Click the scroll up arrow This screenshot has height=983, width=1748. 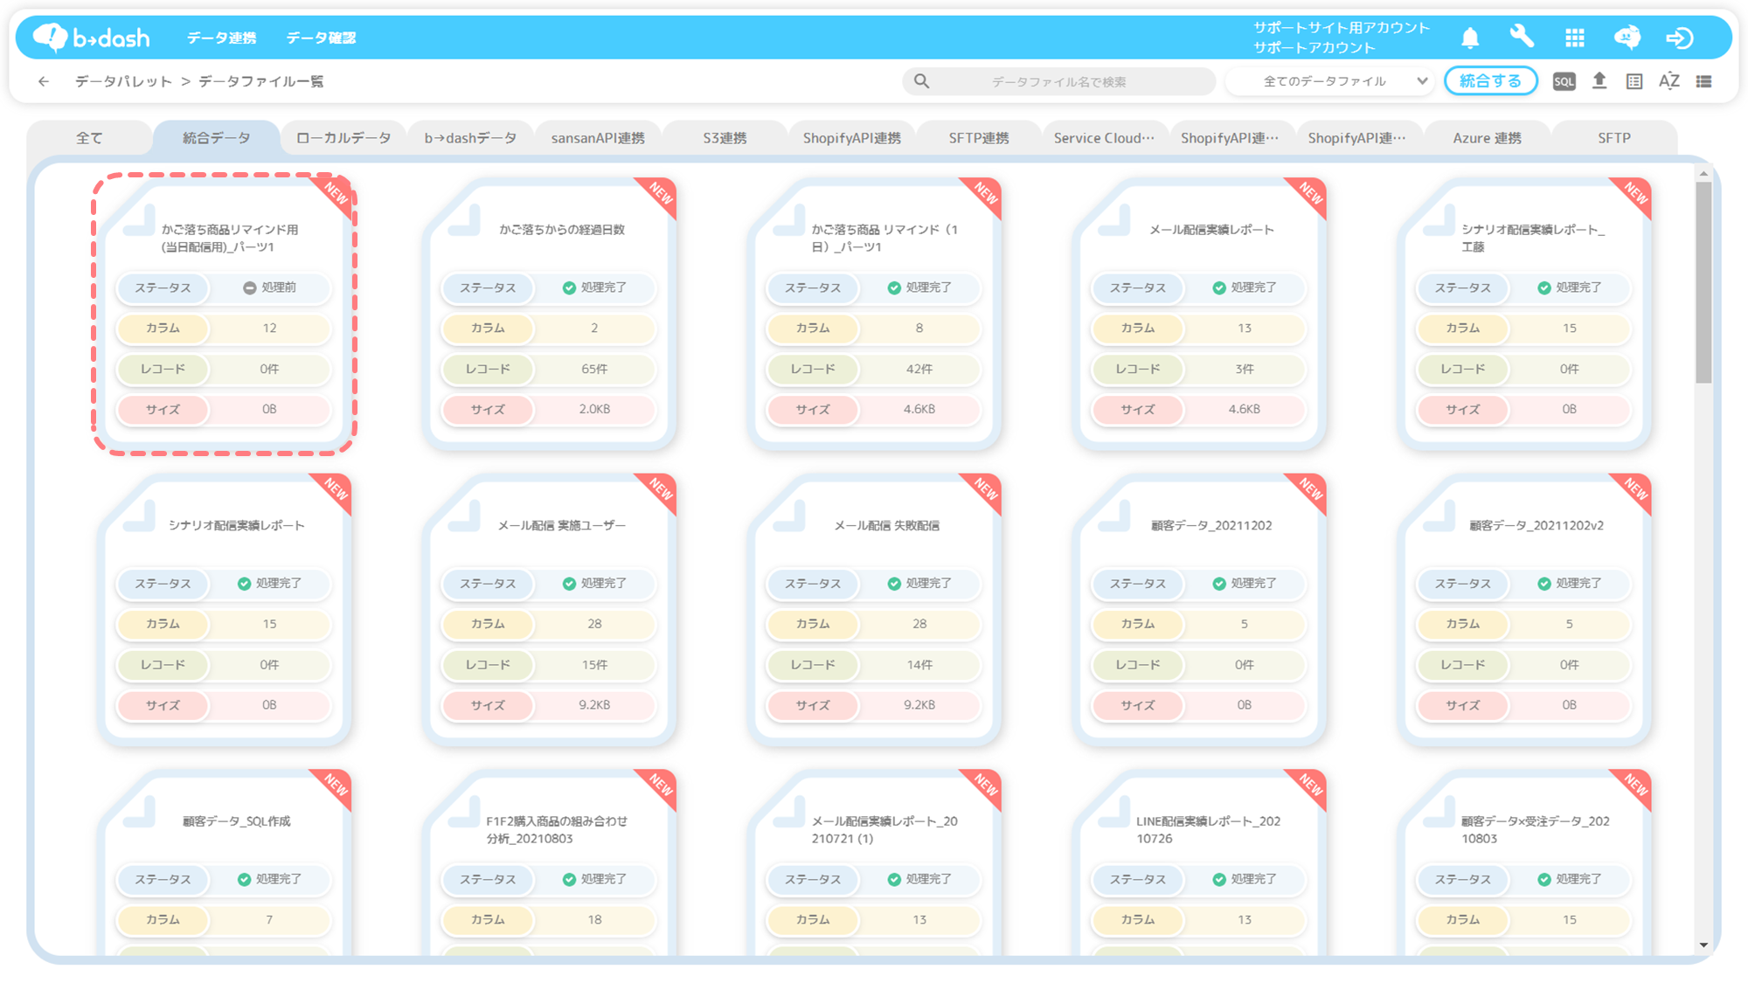click(x=1703, y=174)
